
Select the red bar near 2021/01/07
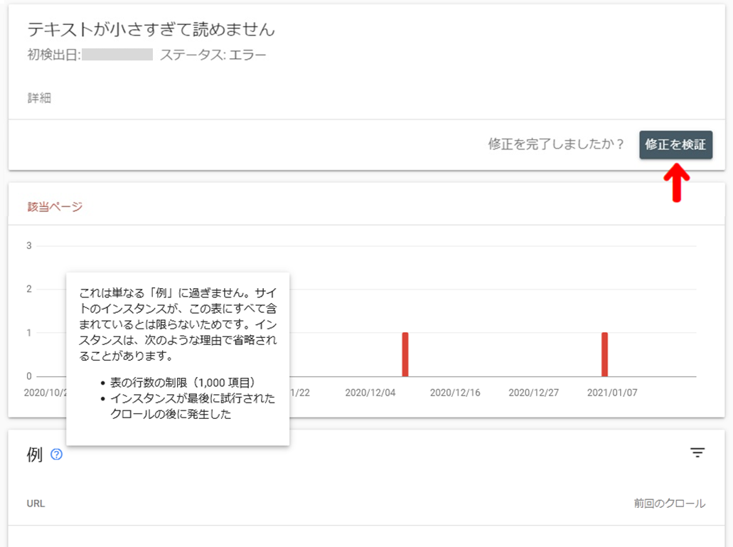click(604, 354)
